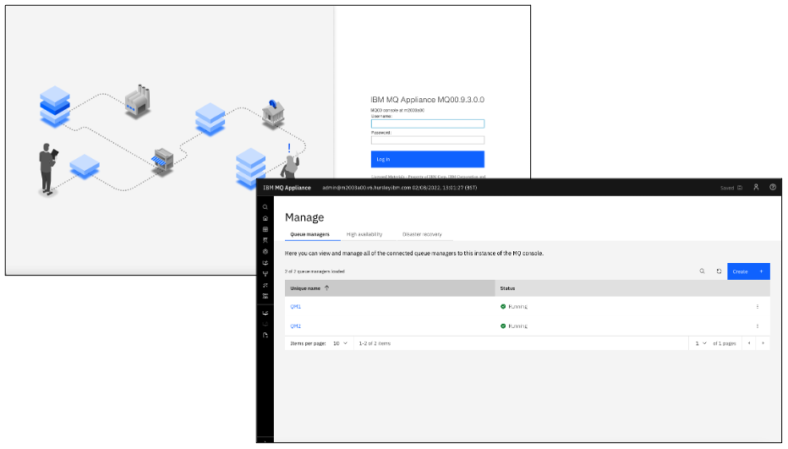Click the Manage page heading
This screenshot has width=788, height=449.
pos(304,217)
